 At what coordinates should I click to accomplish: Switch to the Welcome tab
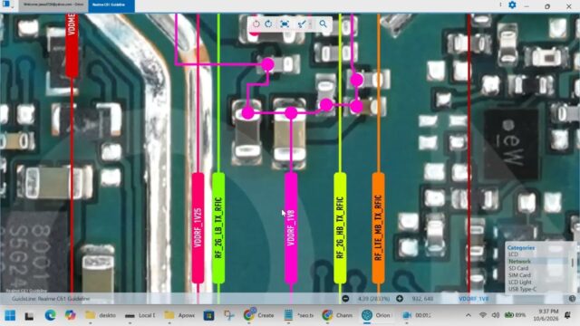click(53, 5)
